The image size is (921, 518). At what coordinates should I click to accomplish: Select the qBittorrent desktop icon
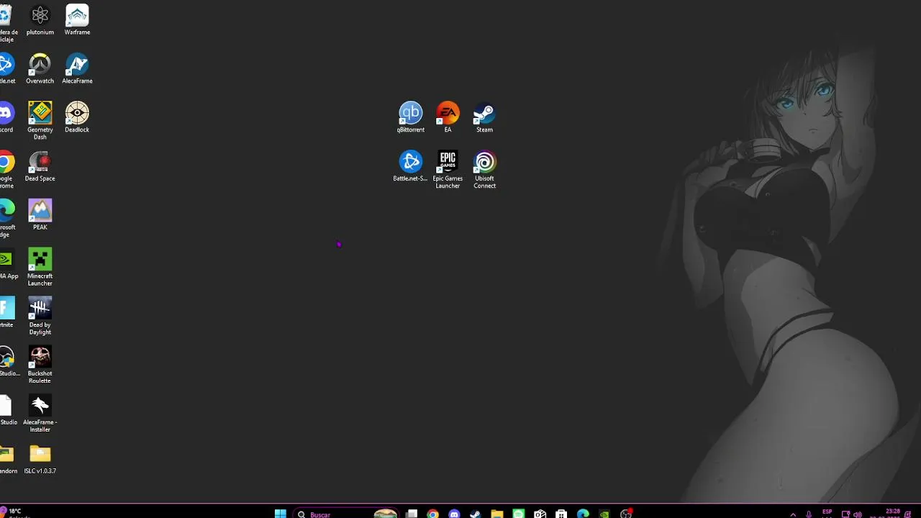pos(411,117)
